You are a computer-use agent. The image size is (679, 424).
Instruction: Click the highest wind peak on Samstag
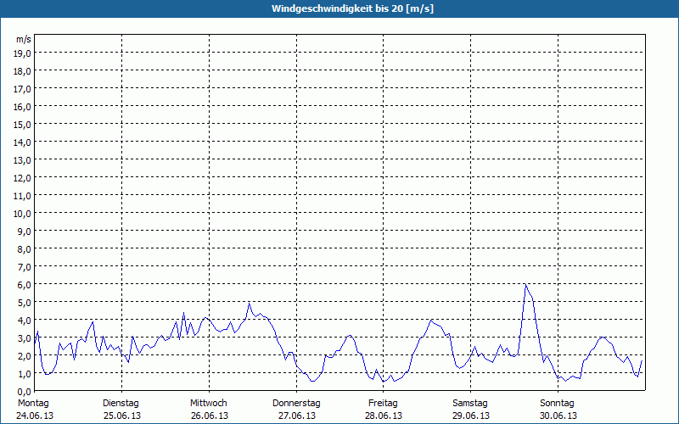[x=525, y=285]
